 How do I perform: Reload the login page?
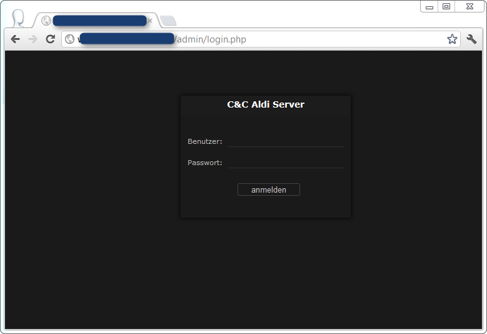click(x=50, y=39)
